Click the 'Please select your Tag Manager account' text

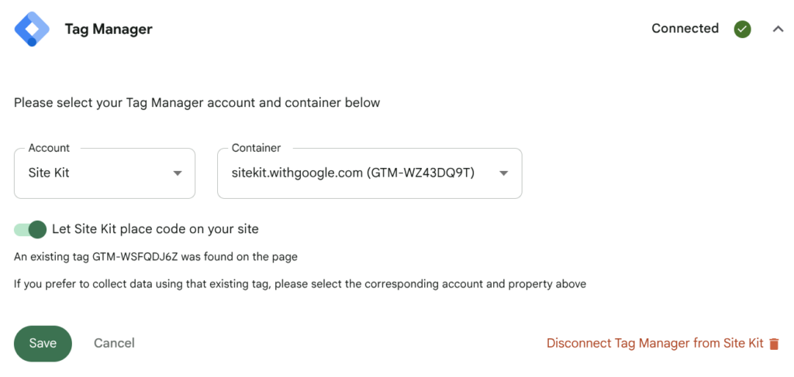197,102
